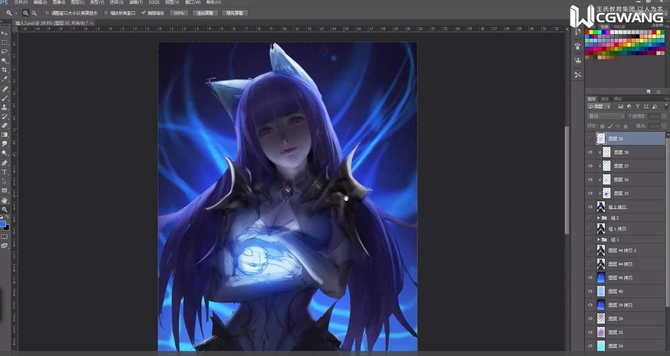Swap foreground and background colors
This screenshot has width=670, height=356.
[x=7, y=217]
